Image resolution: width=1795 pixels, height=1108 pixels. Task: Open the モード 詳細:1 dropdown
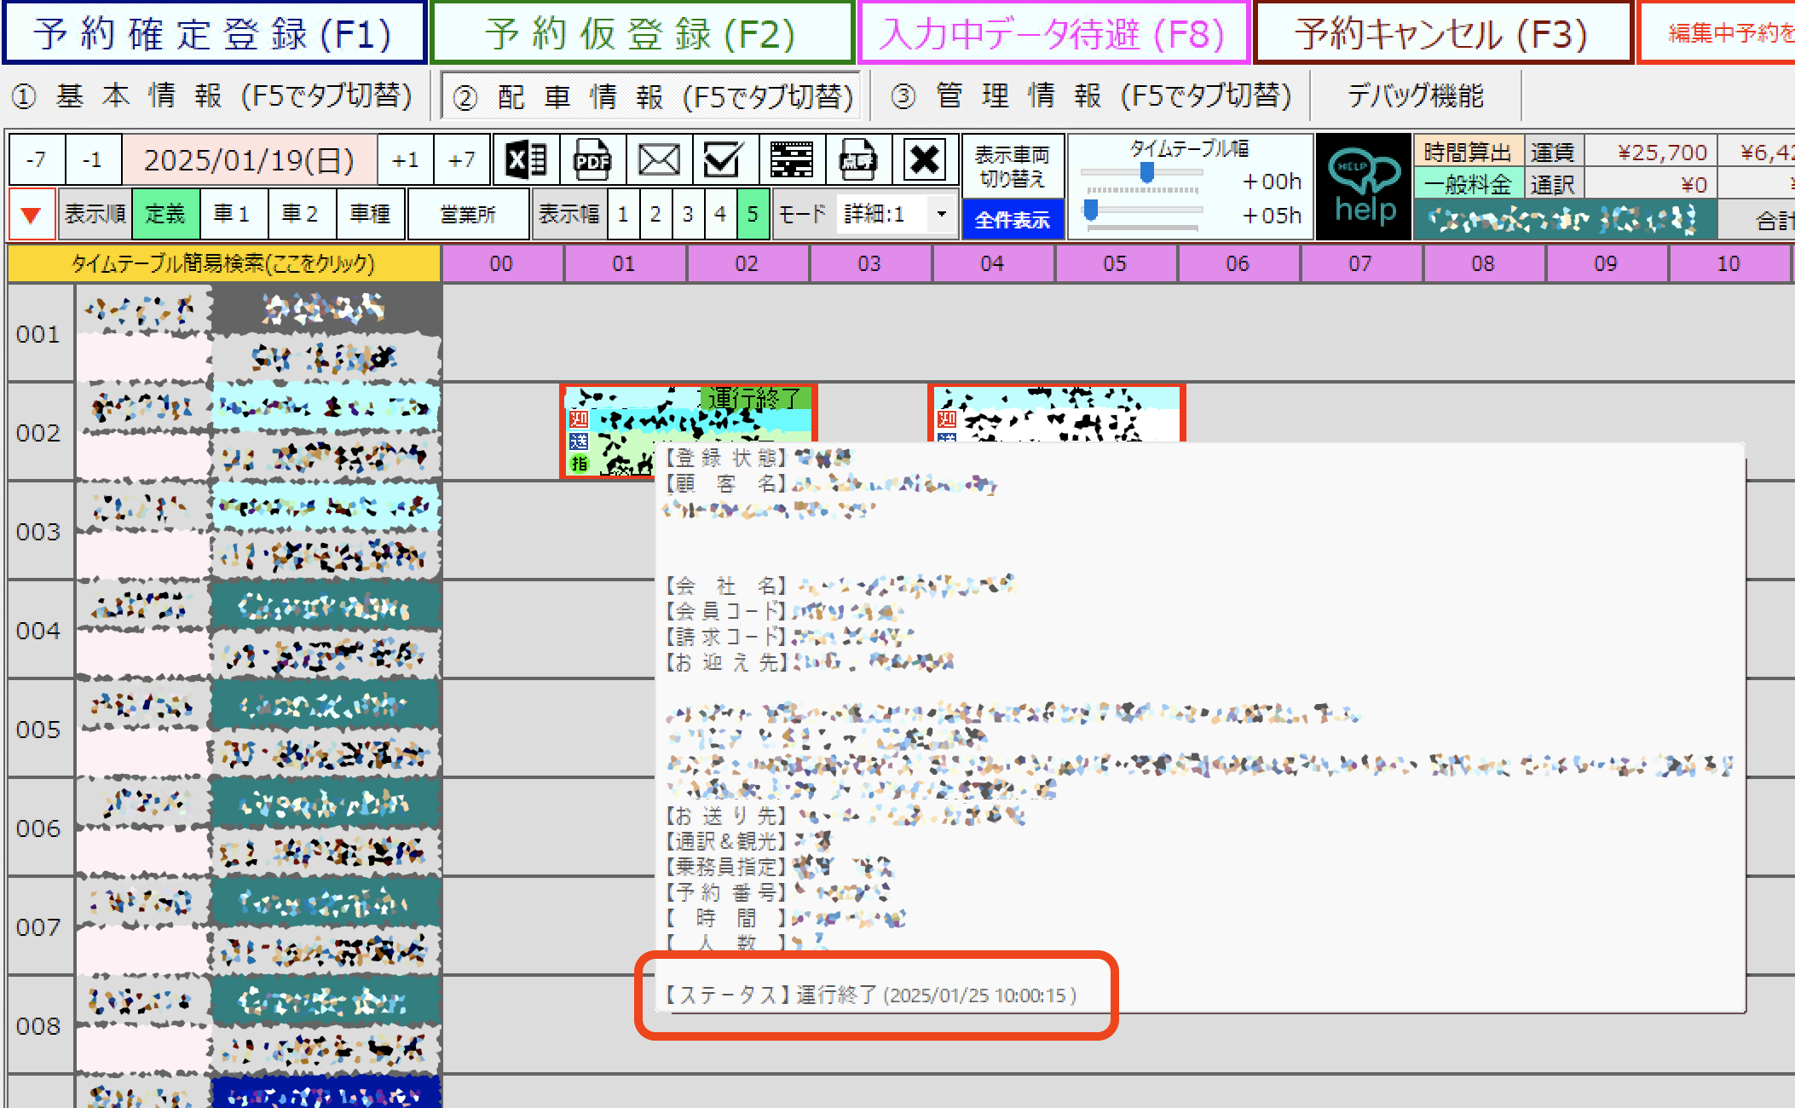(941, 214)
